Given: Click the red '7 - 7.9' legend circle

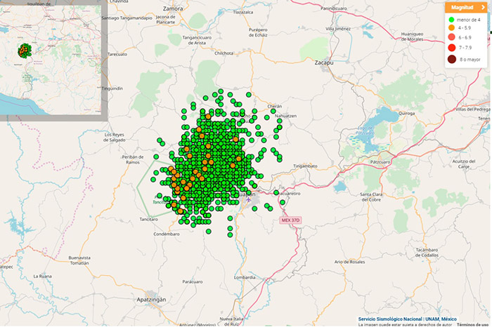Looking at the screenshot, I should 451,47.
